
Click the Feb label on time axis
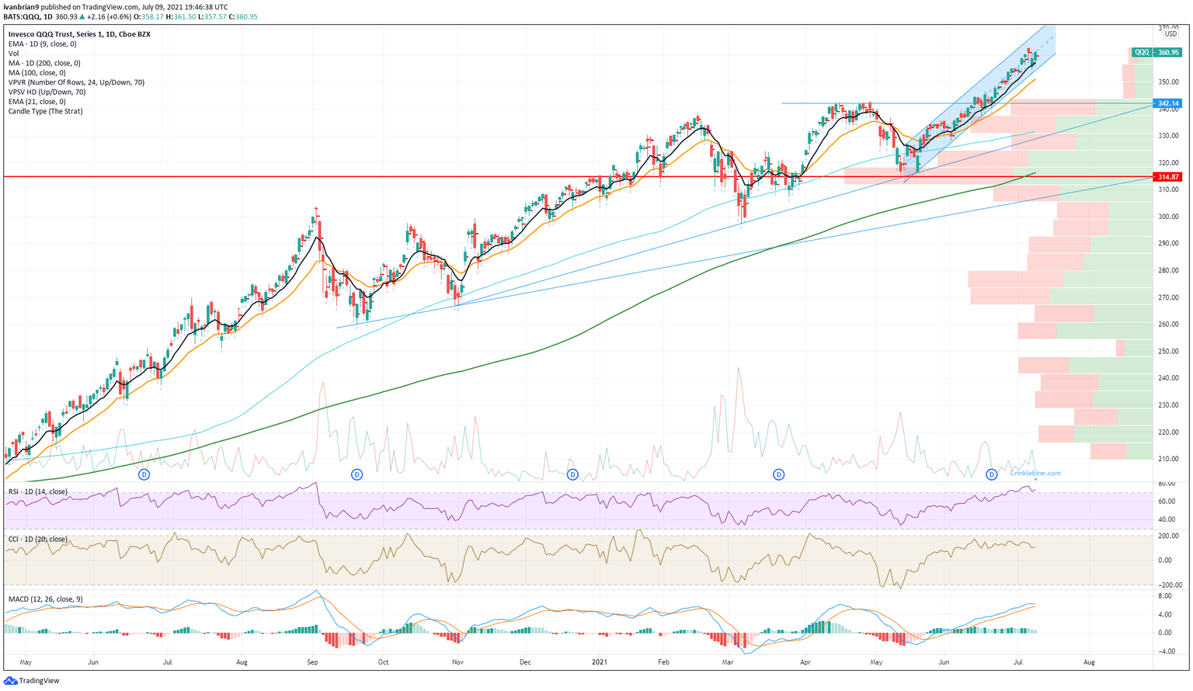(663, 662)
